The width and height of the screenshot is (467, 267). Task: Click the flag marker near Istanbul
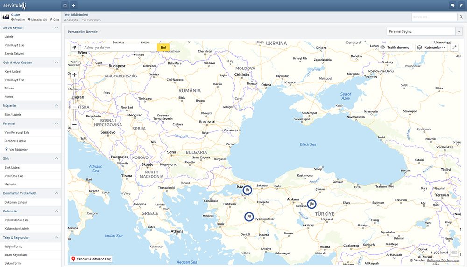pyautogui.click(x=247, y=190)
